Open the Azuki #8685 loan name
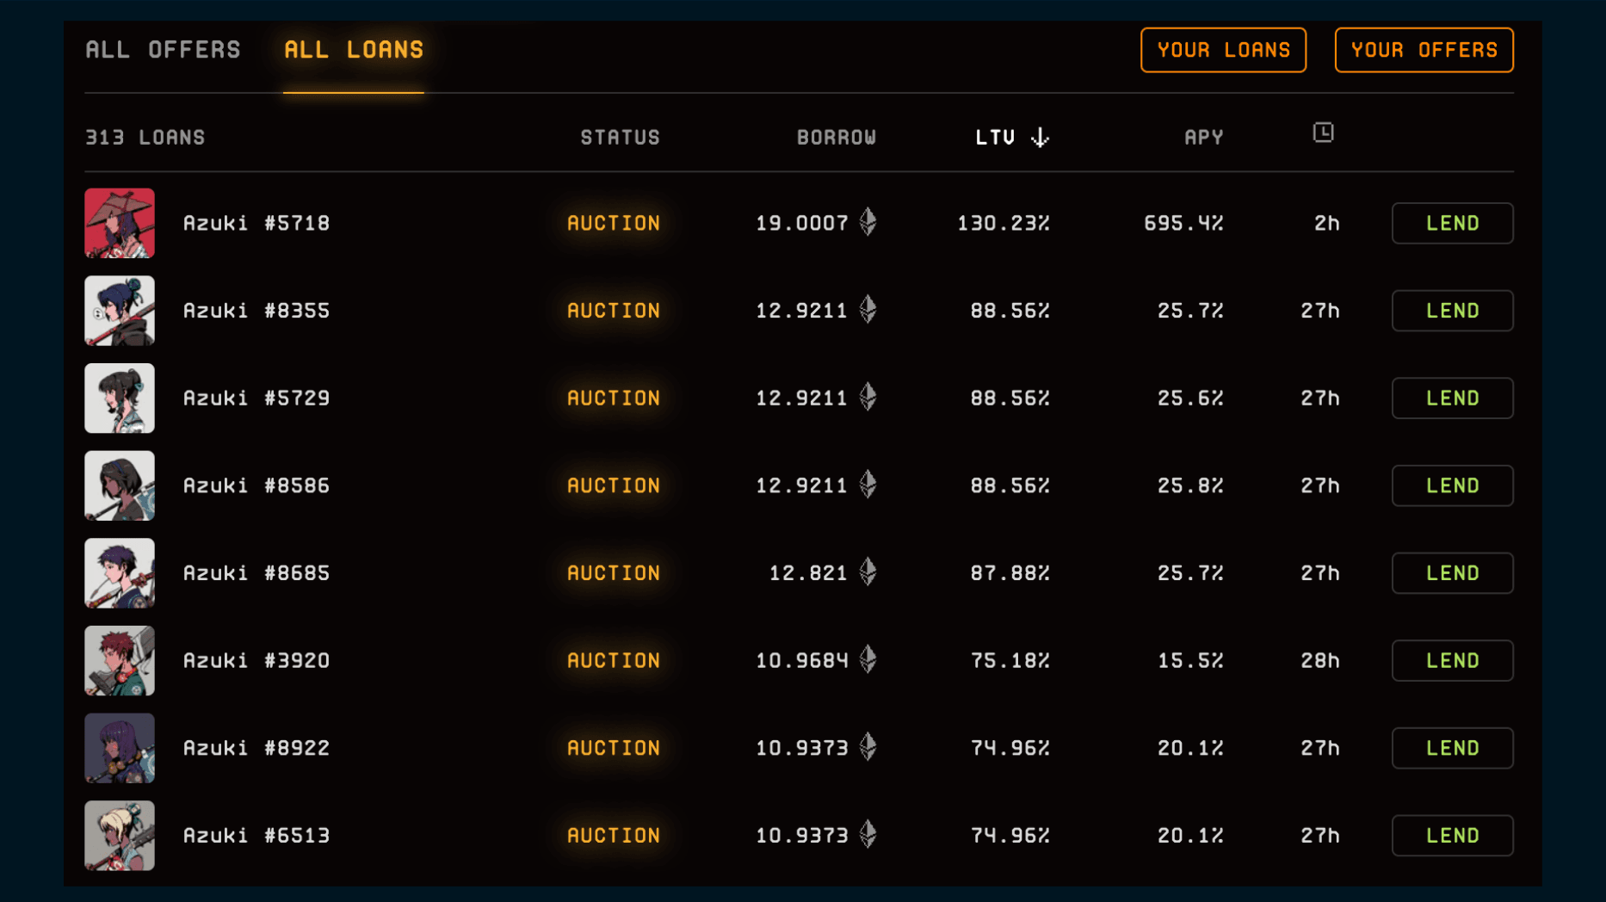Viewport: 1606px width, 902px height. tap(256, 573)
